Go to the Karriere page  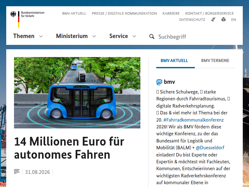coord(171,13)
